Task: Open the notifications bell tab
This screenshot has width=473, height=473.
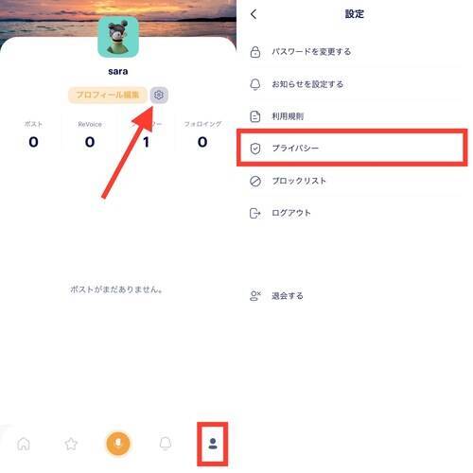Action: [x=166, y=444]
